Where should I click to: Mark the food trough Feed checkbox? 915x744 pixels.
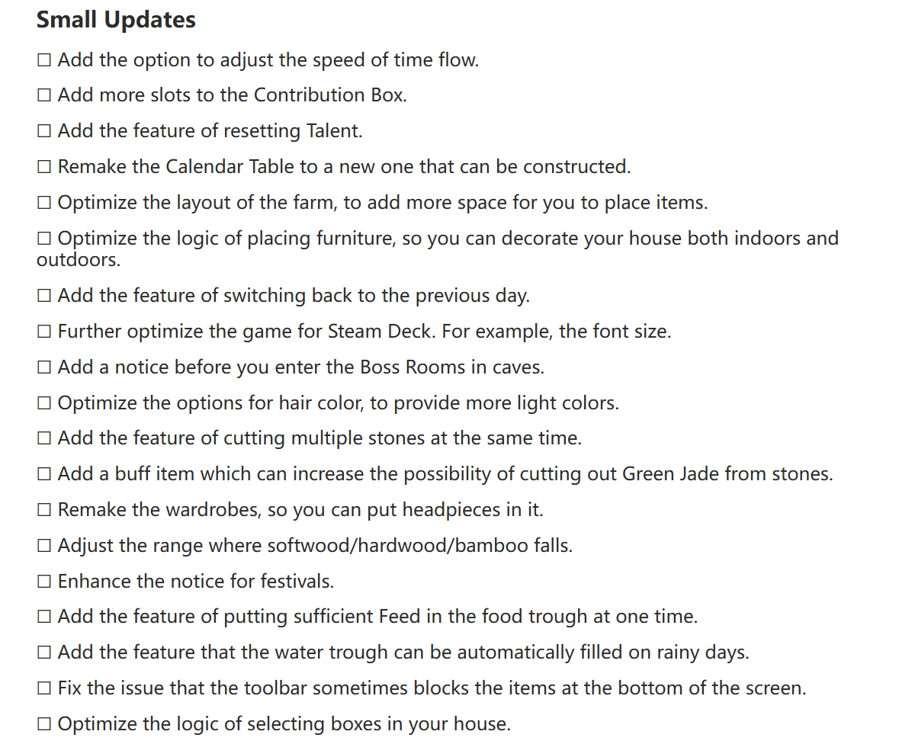tap(44, 617)
